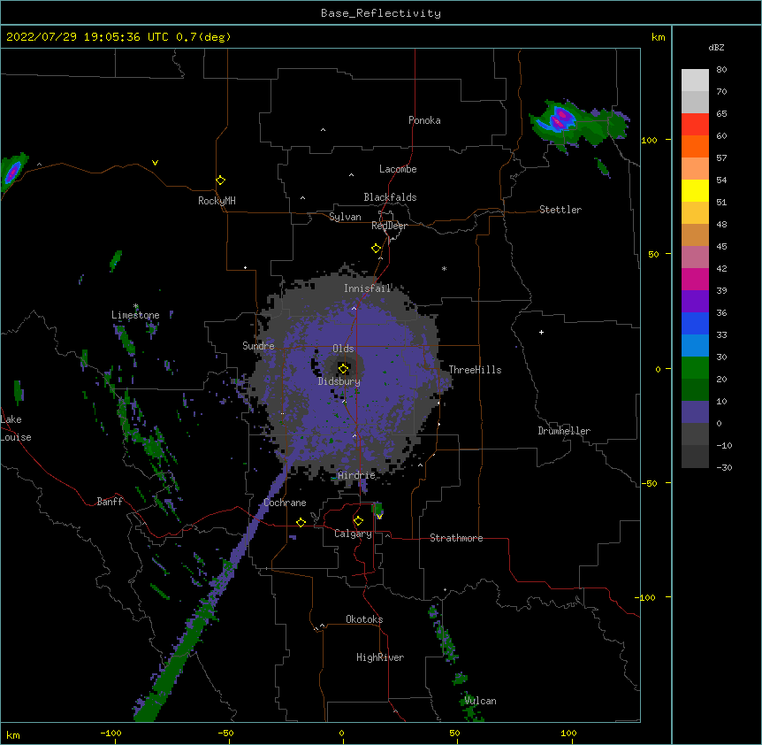The image size is (762, 745).
Task: Click the Calgary city label
Action: pos(353,534)
